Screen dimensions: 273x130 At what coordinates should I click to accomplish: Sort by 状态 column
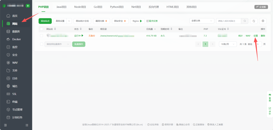[x=81, y=29]
